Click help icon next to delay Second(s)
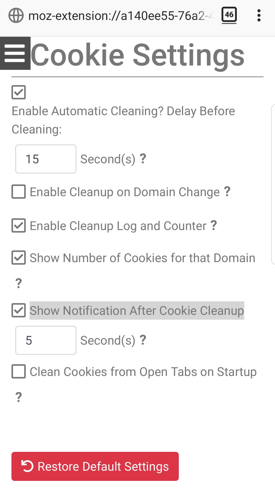Viewport: 275px width, 489px height. pos(143,159)
